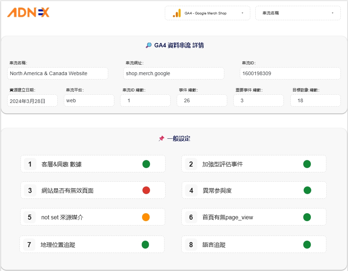
Task: Click the 資源建立日期 field showing 2024年3月28日
Action: pyautogui.click(x=32, y=101)
